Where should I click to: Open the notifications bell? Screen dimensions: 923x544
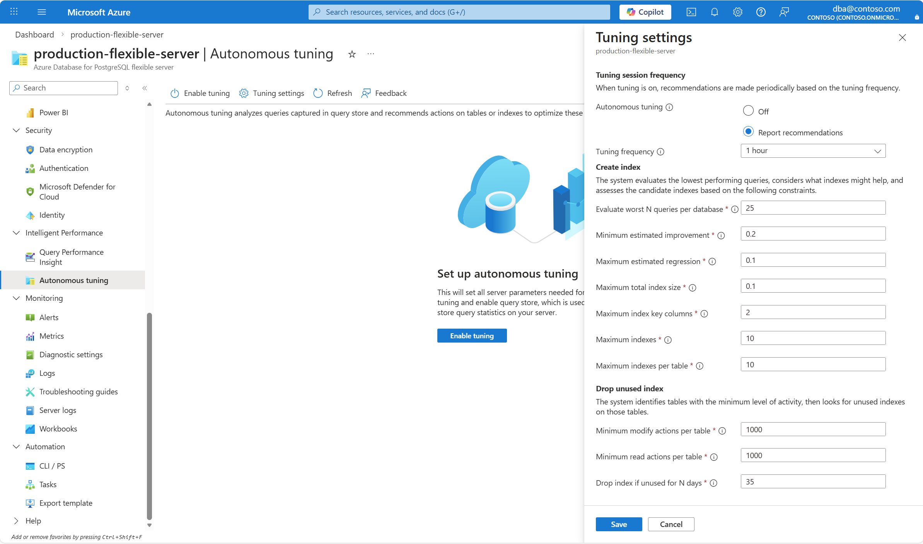714,12
